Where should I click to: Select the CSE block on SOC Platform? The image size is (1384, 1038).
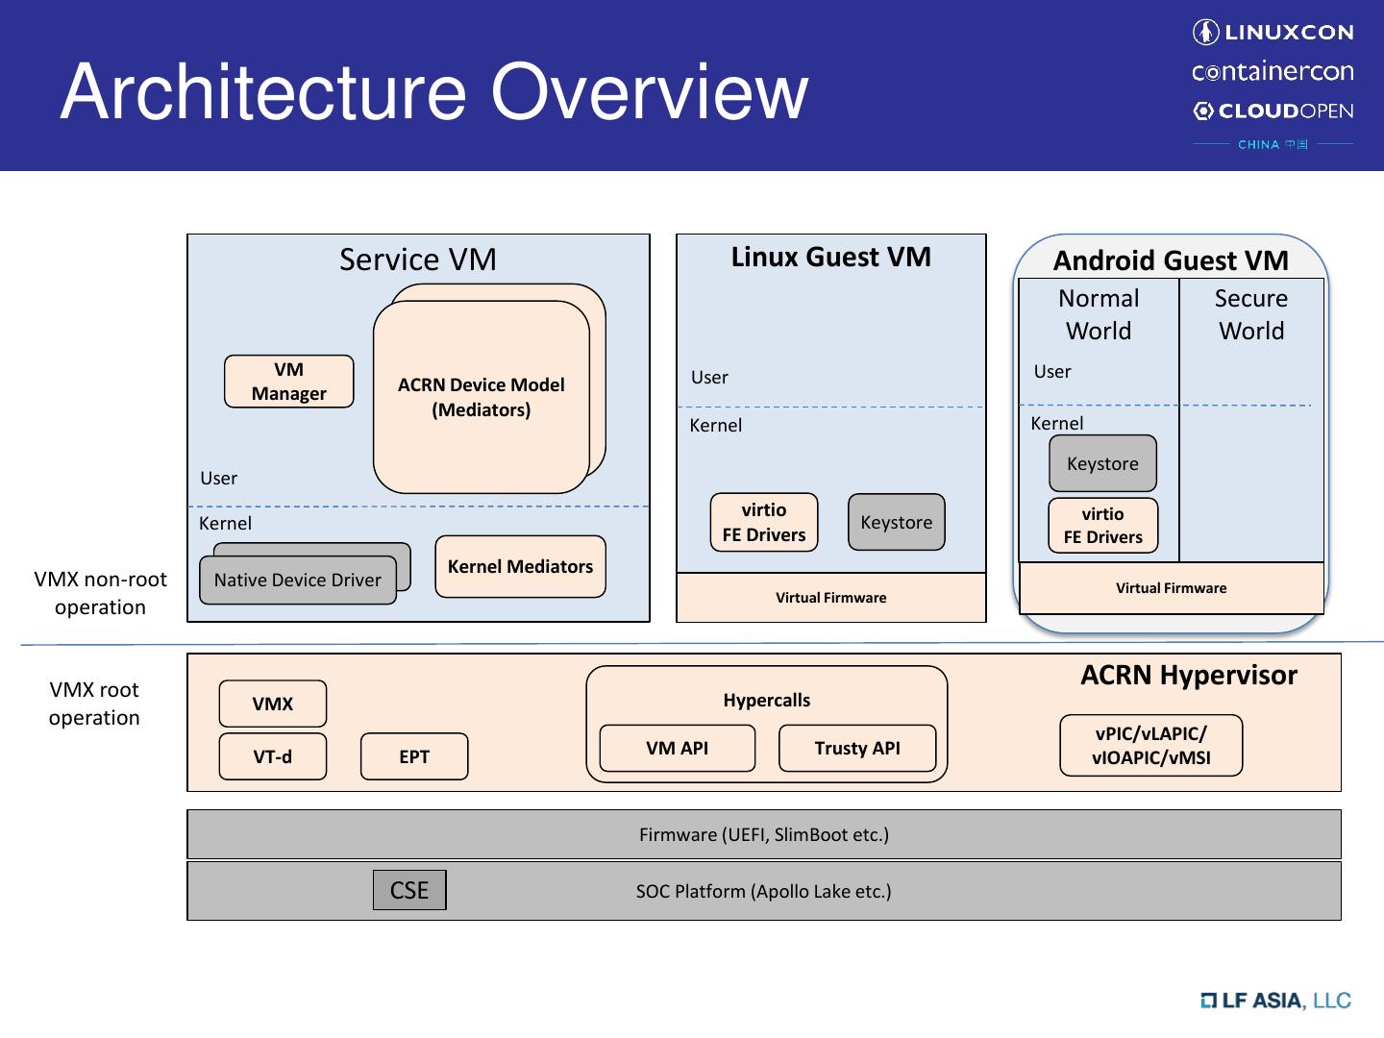[x=409, y=891]
